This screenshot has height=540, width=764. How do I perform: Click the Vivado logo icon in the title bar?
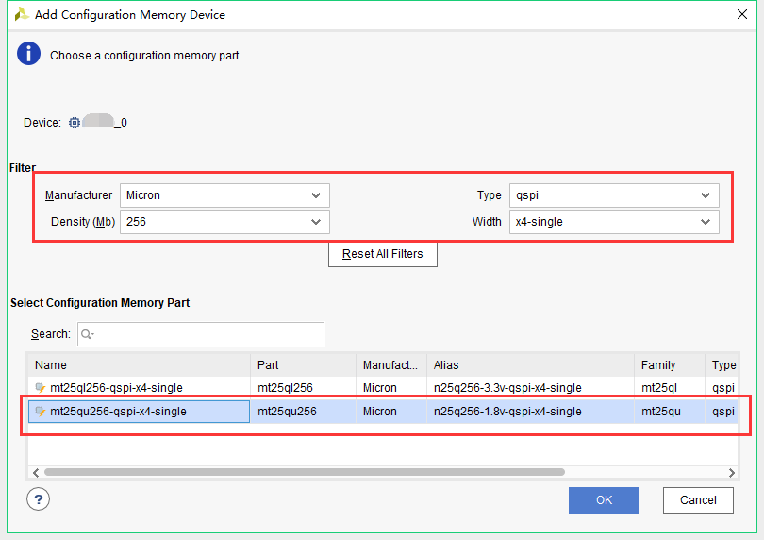[22, 14]
